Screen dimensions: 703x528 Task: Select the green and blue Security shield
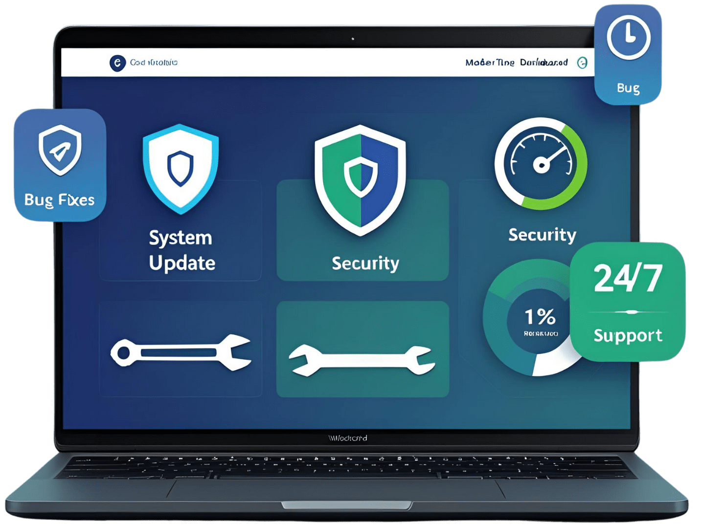coord(361,179)
